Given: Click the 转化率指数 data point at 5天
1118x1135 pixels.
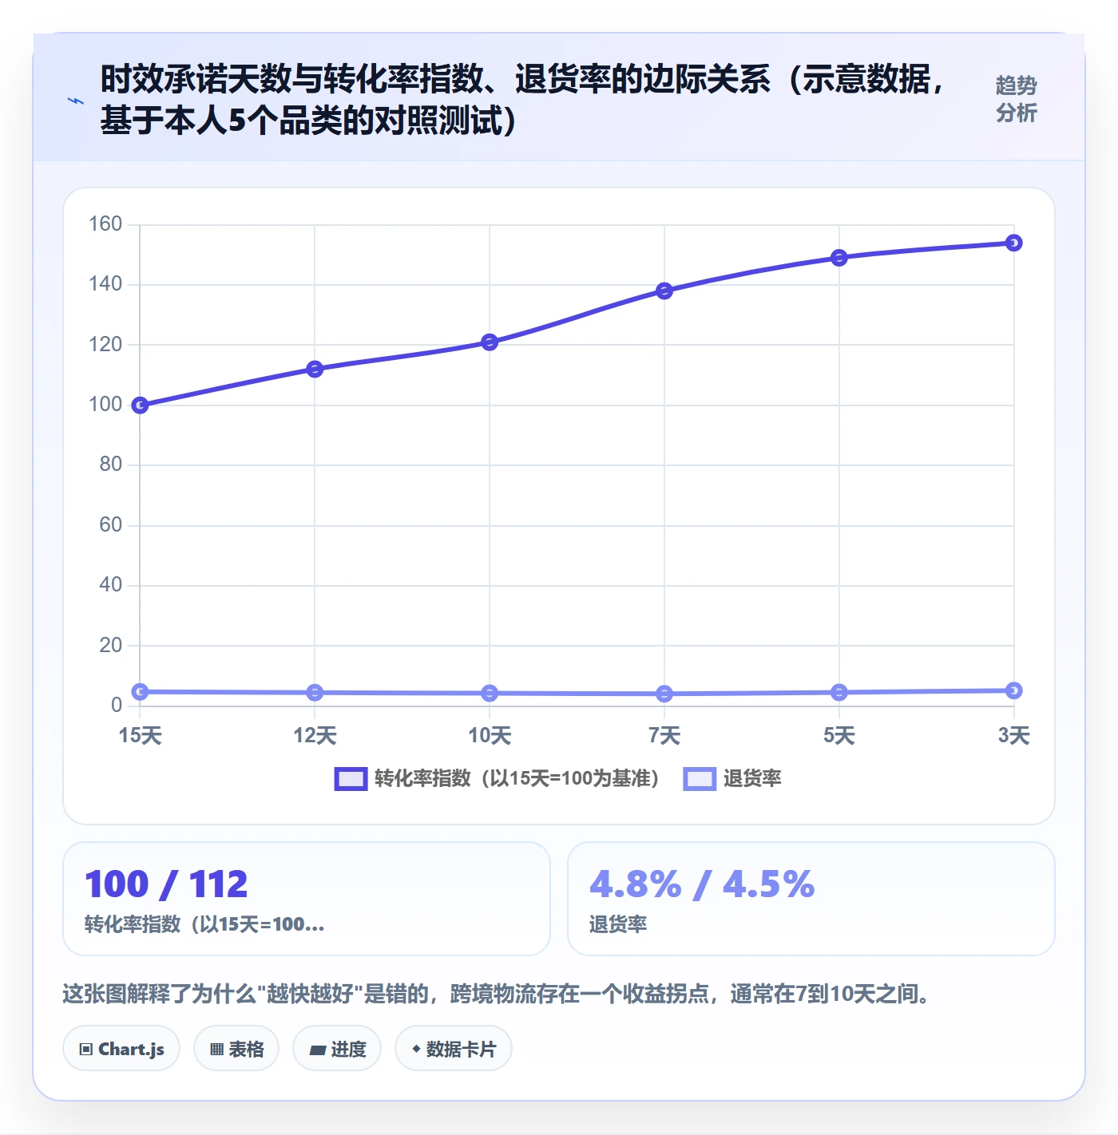Looking at the screenshot, I should coord(838,258).
